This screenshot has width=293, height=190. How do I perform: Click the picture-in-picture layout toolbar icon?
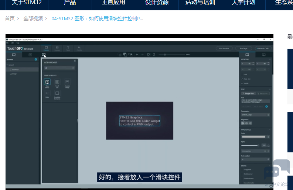tap(130, 55)
